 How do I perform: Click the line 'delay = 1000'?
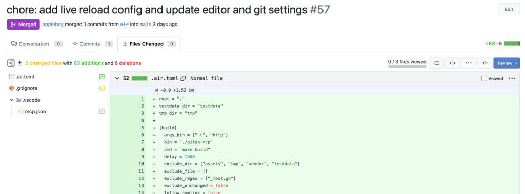click(179, 157)
